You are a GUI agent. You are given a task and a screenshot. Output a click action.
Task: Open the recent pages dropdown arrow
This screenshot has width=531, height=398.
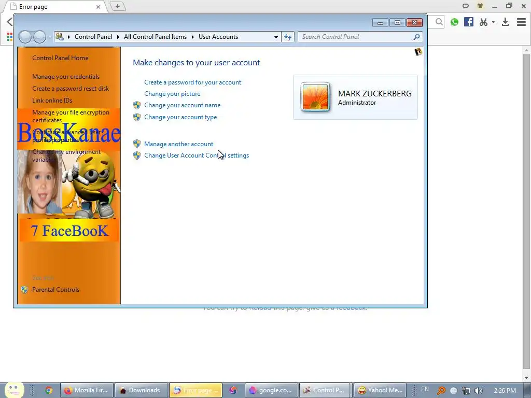pyautogui.click(x=50, y=37)
